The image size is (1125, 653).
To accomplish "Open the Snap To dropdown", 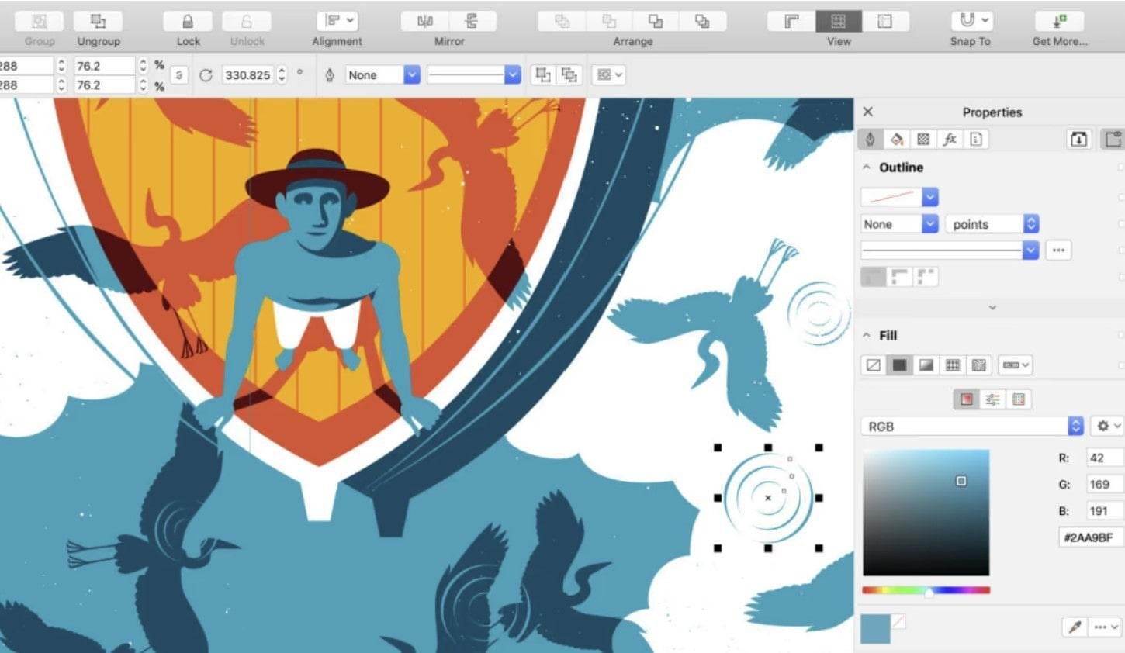I will tap(971, 22).
